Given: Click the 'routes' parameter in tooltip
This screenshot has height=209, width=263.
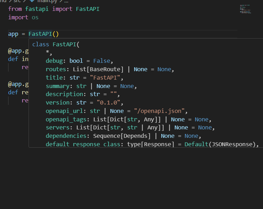Looking at the screenshot, I should (56, 69).
